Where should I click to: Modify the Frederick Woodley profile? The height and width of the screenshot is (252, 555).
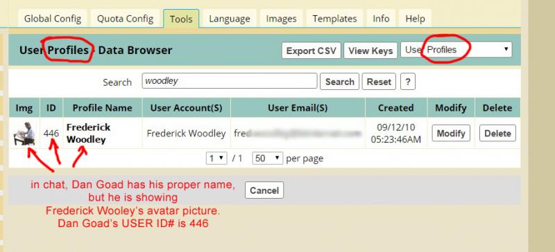pos(451,133)
